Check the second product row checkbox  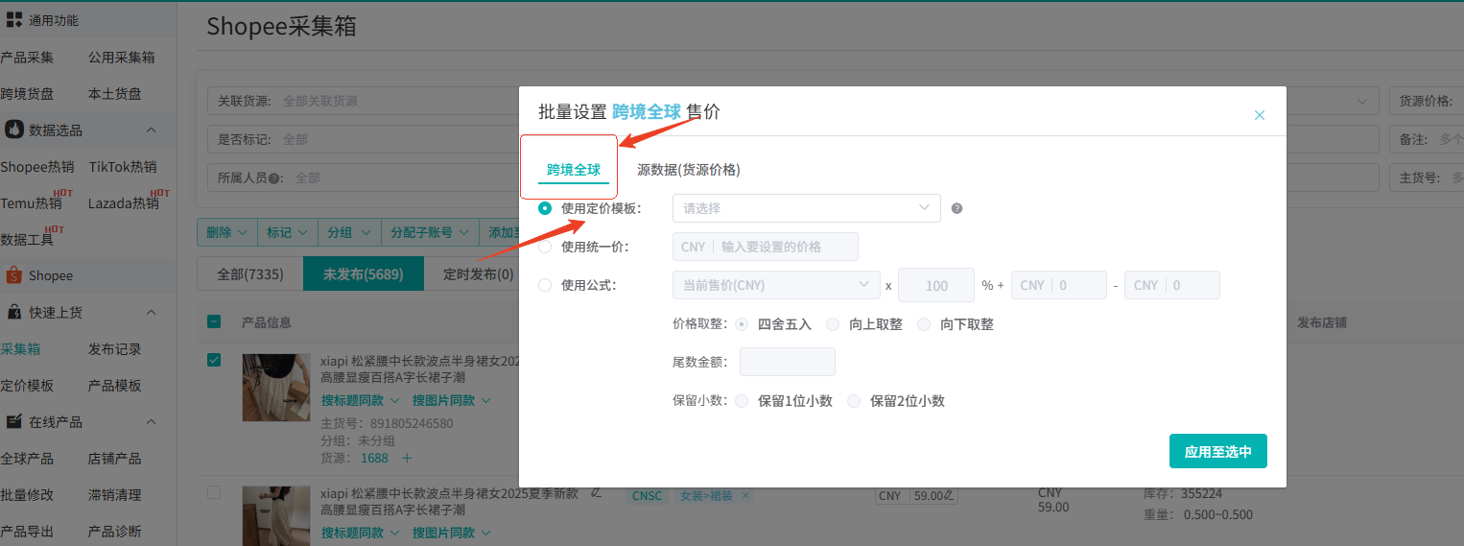[x=214, y=492]
